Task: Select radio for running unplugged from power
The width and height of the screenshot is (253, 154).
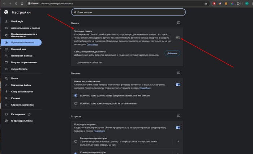Action: coord(76,103)
